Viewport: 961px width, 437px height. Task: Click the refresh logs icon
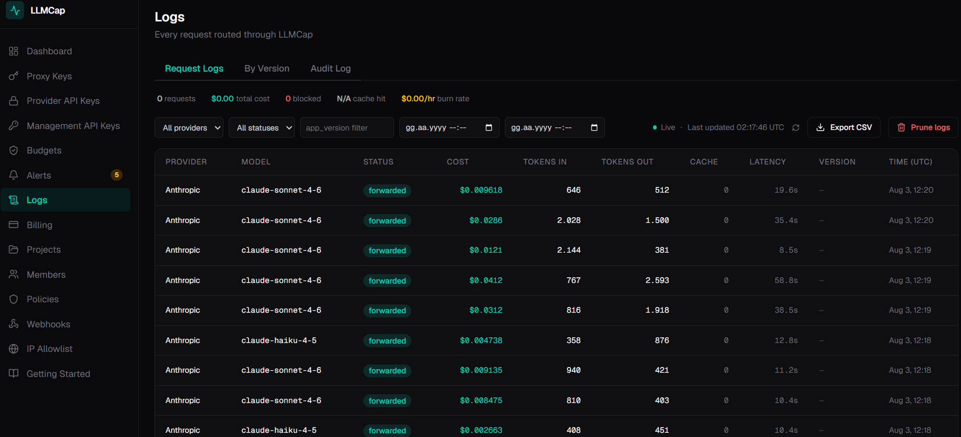click(x=796, y=127)
